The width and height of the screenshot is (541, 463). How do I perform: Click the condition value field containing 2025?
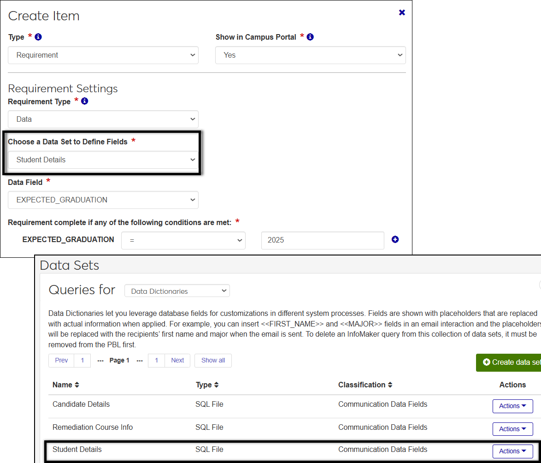tap(322, 240)
